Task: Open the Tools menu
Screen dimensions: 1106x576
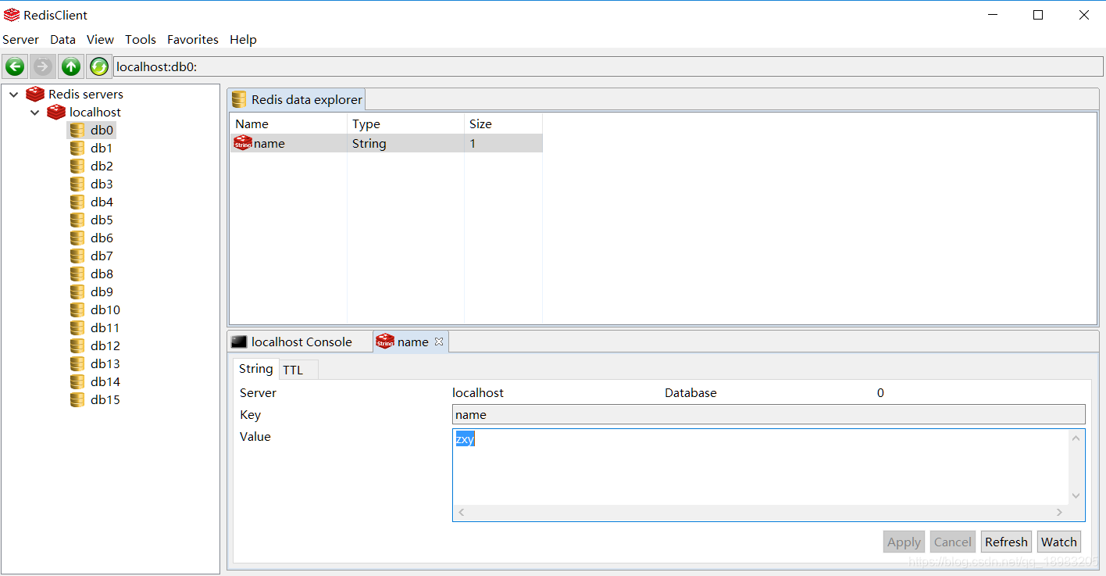Action: [141, 39]
